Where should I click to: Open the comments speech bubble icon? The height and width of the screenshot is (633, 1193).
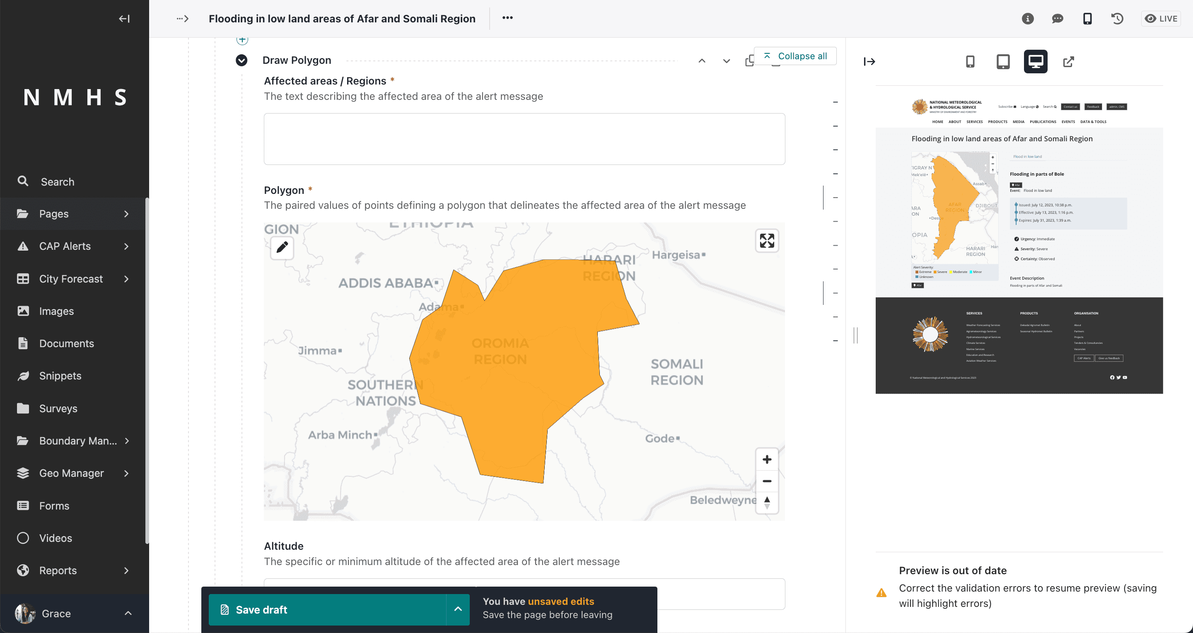tap(1057, 19)
